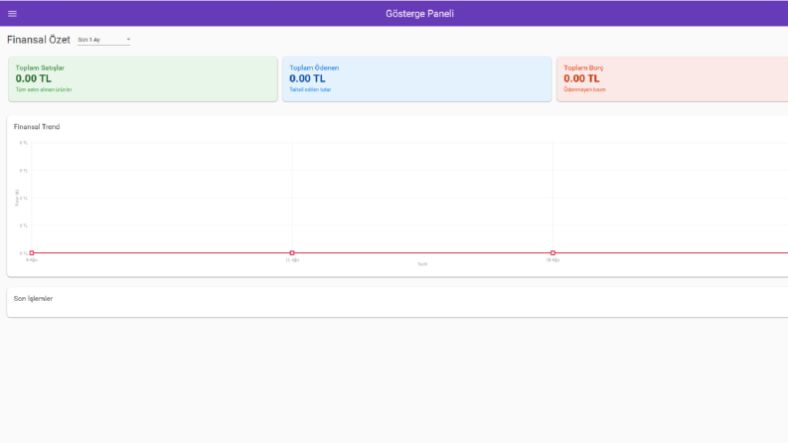Click the 'Tahsil edilen tutar' subtitle
Screen dimensions: 788x443
coord(310,89)
